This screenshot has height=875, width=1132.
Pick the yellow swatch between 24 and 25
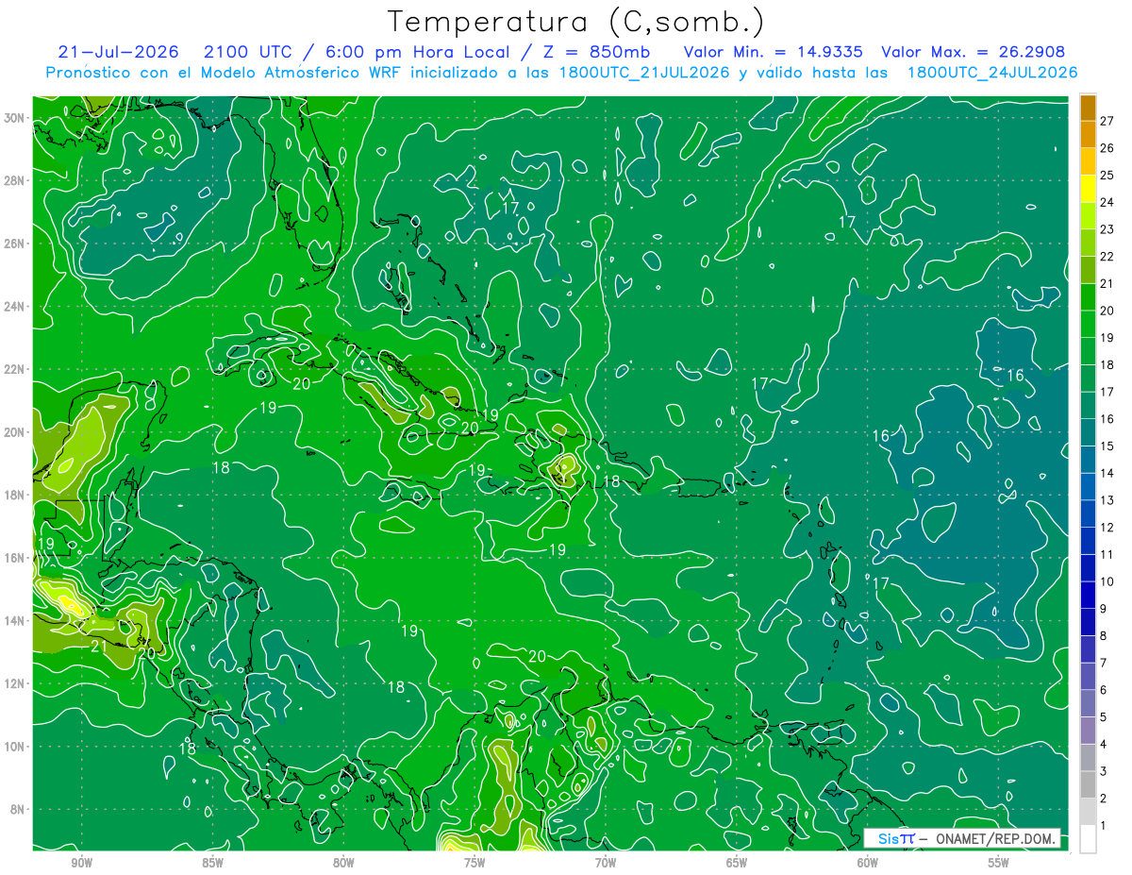click(x=1089, y=189)
